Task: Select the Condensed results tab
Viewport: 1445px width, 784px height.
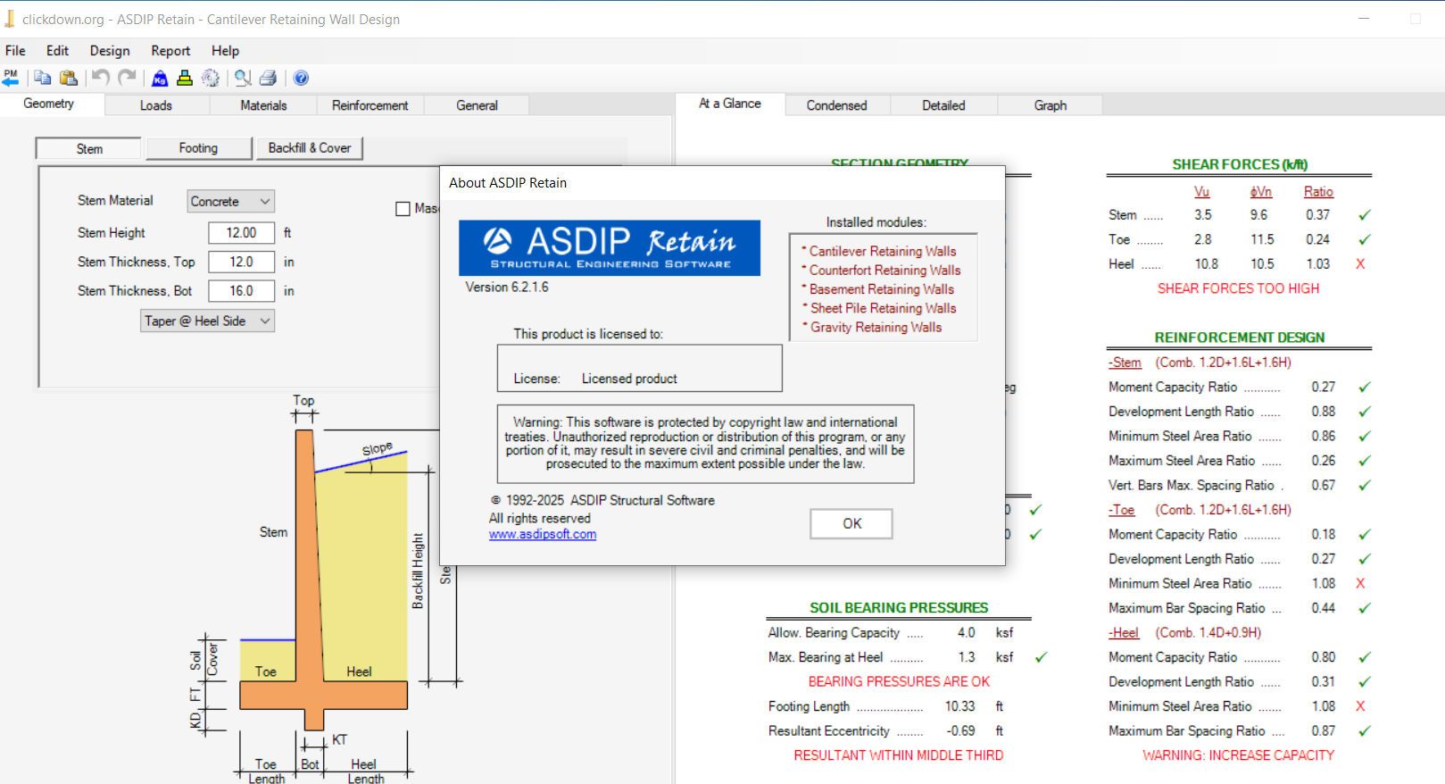Action: tap(836, 105)
